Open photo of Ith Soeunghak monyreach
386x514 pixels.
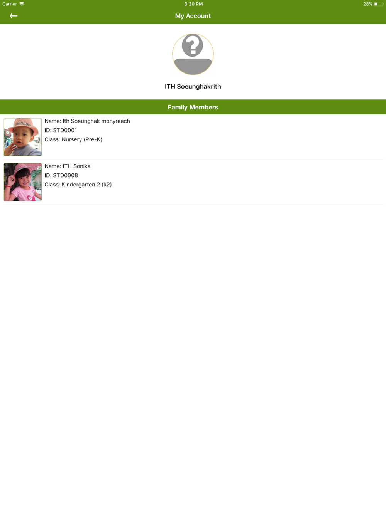23,137
